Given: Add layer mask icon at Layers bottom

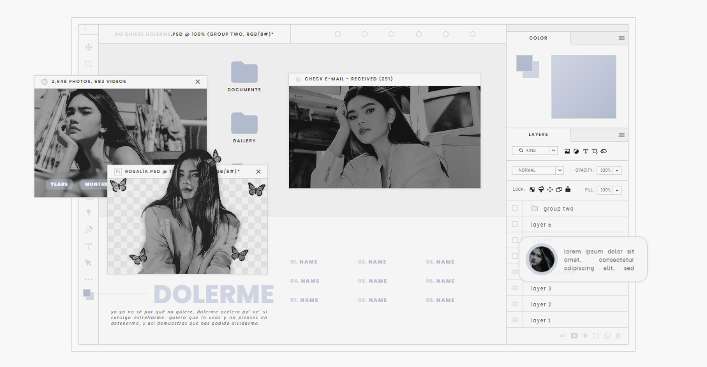Looking at the screenshot, I should coord(574,336).
